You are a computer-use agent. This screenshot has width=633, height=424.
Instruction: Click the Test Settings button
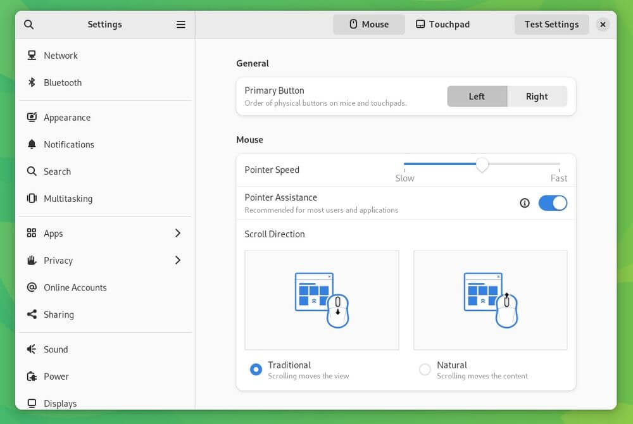[x=551, y=24]
